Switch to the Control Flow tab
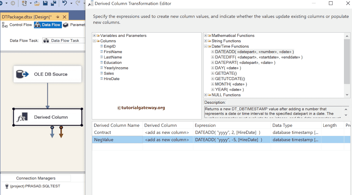 pyautogui.click(x=17, y=25)
